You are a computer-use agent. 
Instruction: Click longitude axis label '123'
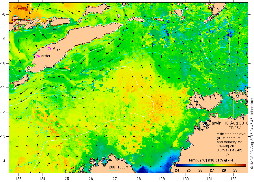[x=18, y=179]
